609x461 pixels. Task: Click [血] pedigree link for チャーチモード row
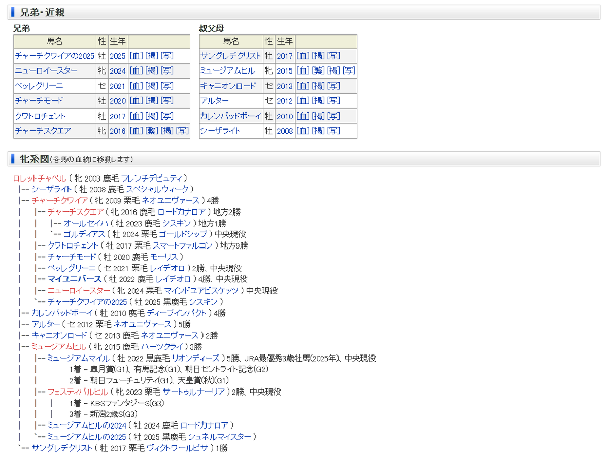pos(136,100)
